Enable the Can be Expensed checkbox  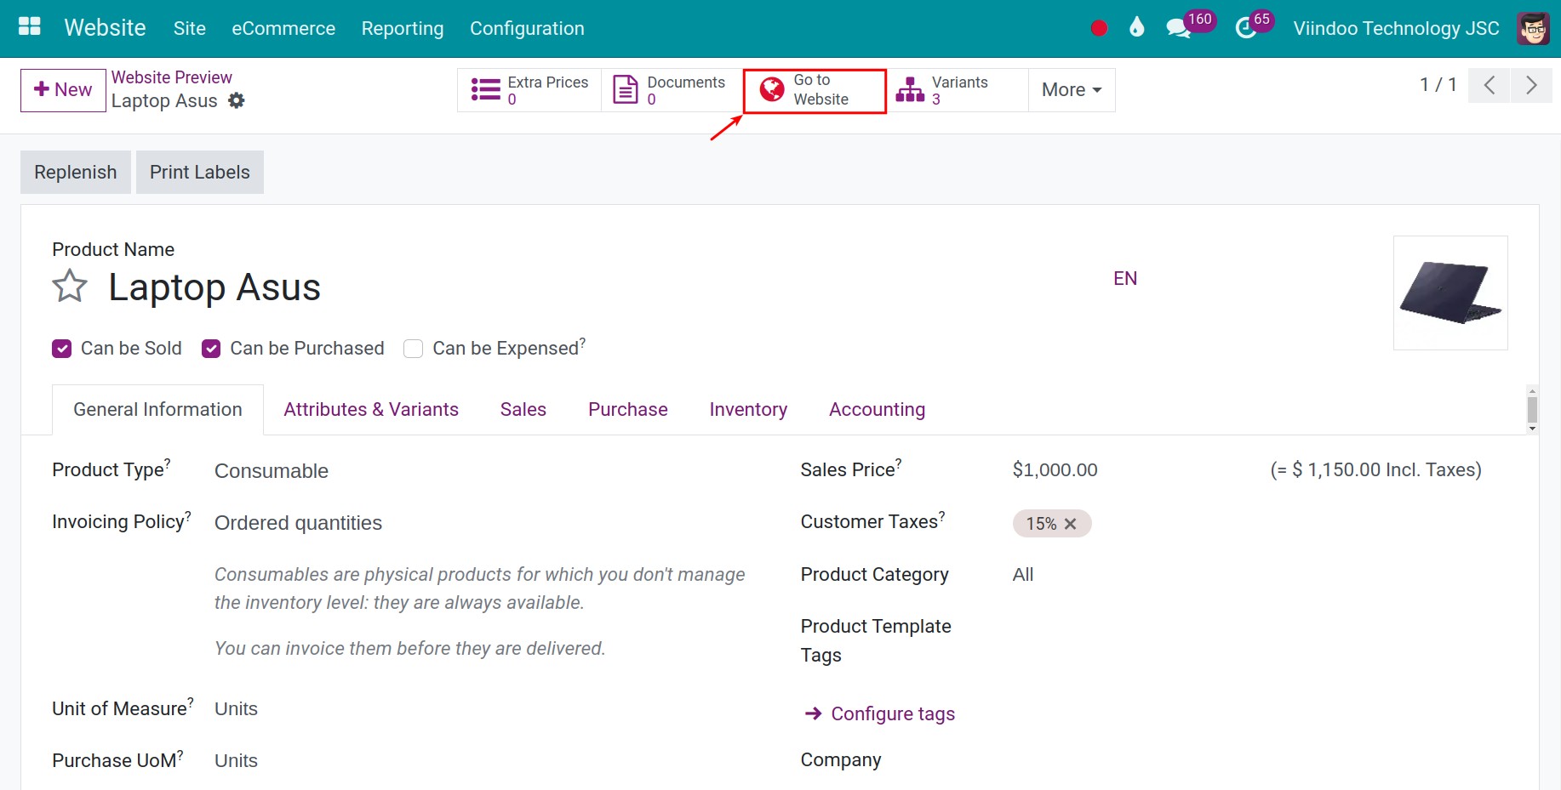click(x=414, y=349)
